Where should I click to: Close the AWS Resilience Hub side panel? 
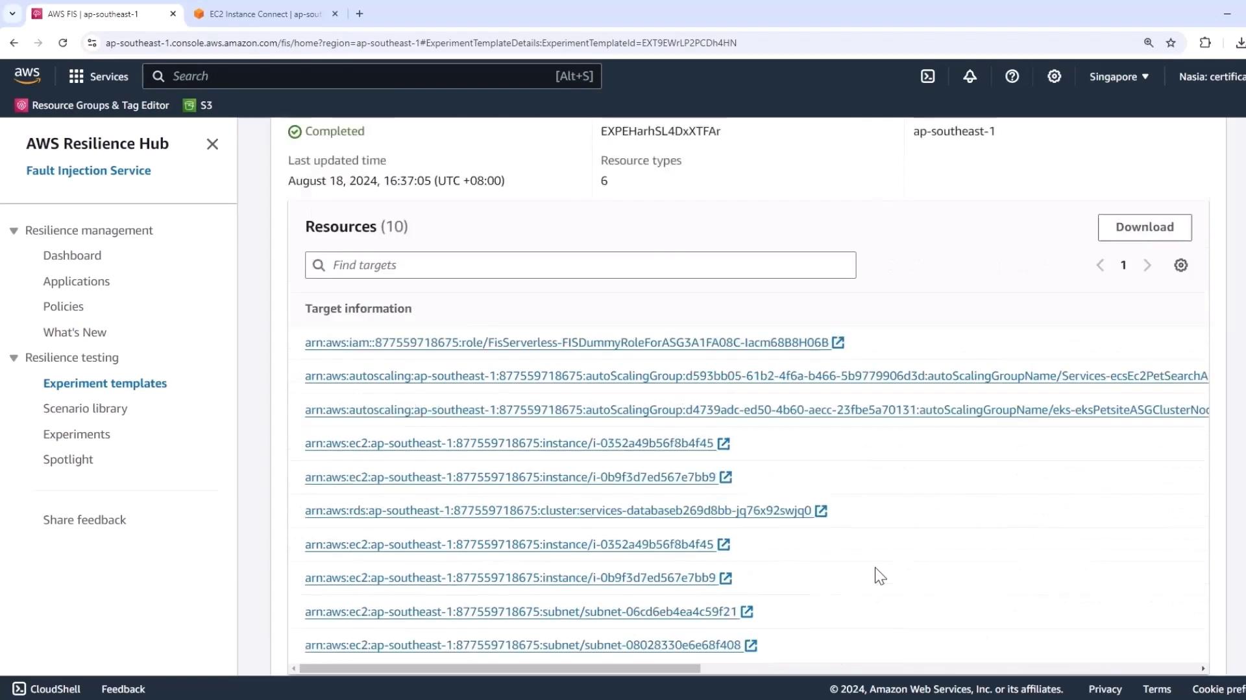pyautogui.click(x=212, y=144)
